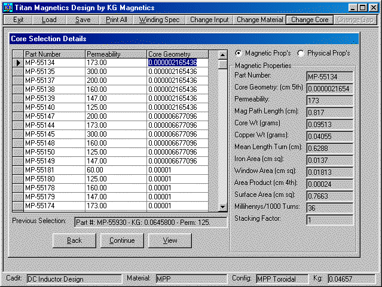Click the Cadit field DC Inductor Design
382x287 pixels.
point(74,279)
